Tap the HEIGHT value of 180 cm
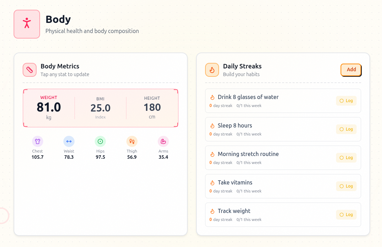This screenshot has width=382, height=247. pyautogui.click(x=152, y=107)
